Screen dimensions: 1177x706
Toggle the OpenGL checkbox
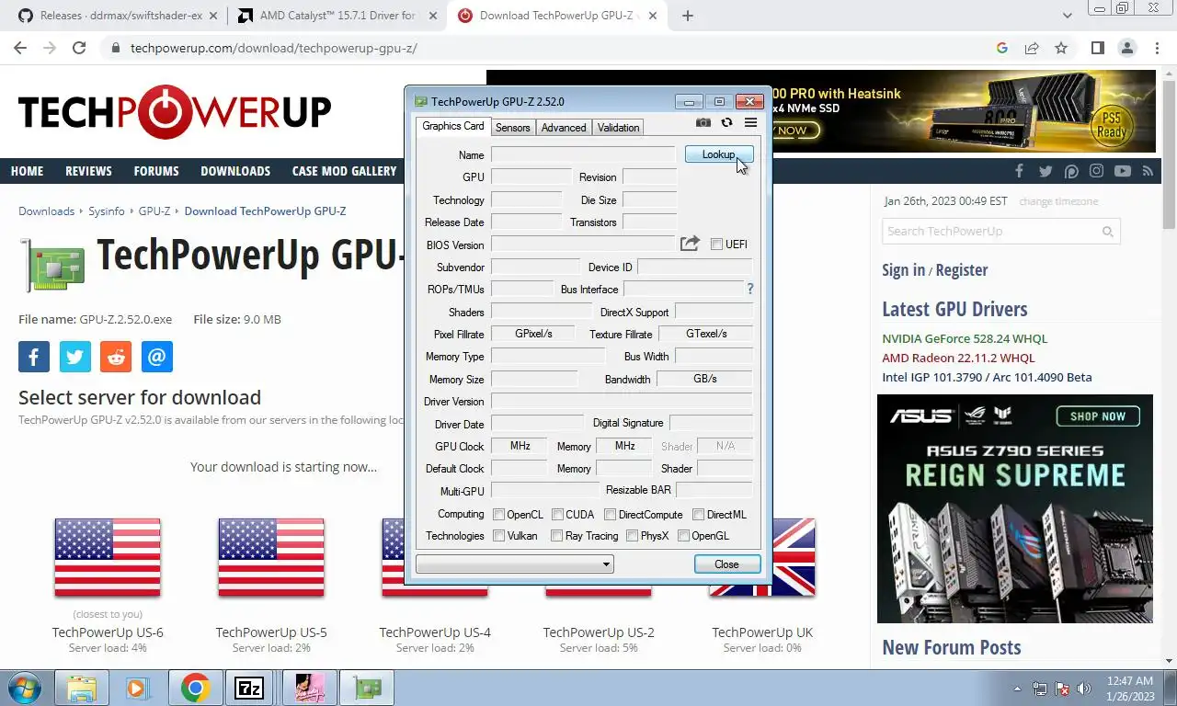tap(683, 536)
